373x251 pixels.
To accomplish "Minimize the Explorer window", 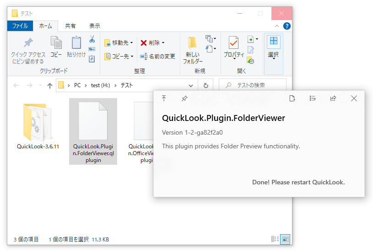I will (x=240, y=13).
